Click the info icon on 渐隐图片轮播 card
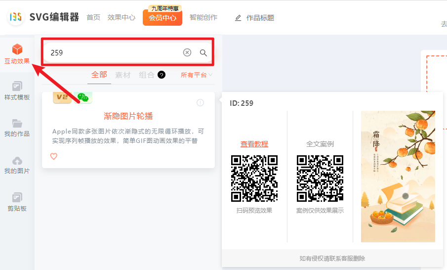 pos(201,102)
